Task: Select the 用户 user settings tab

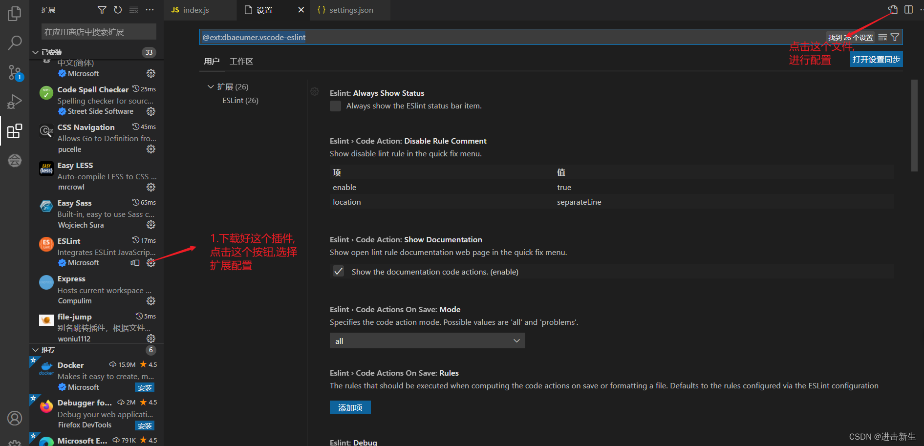Action: (x=212, y=61)
